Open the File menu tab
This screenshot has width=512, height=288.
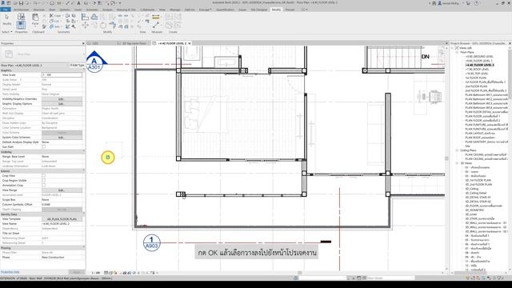point(6,10)
